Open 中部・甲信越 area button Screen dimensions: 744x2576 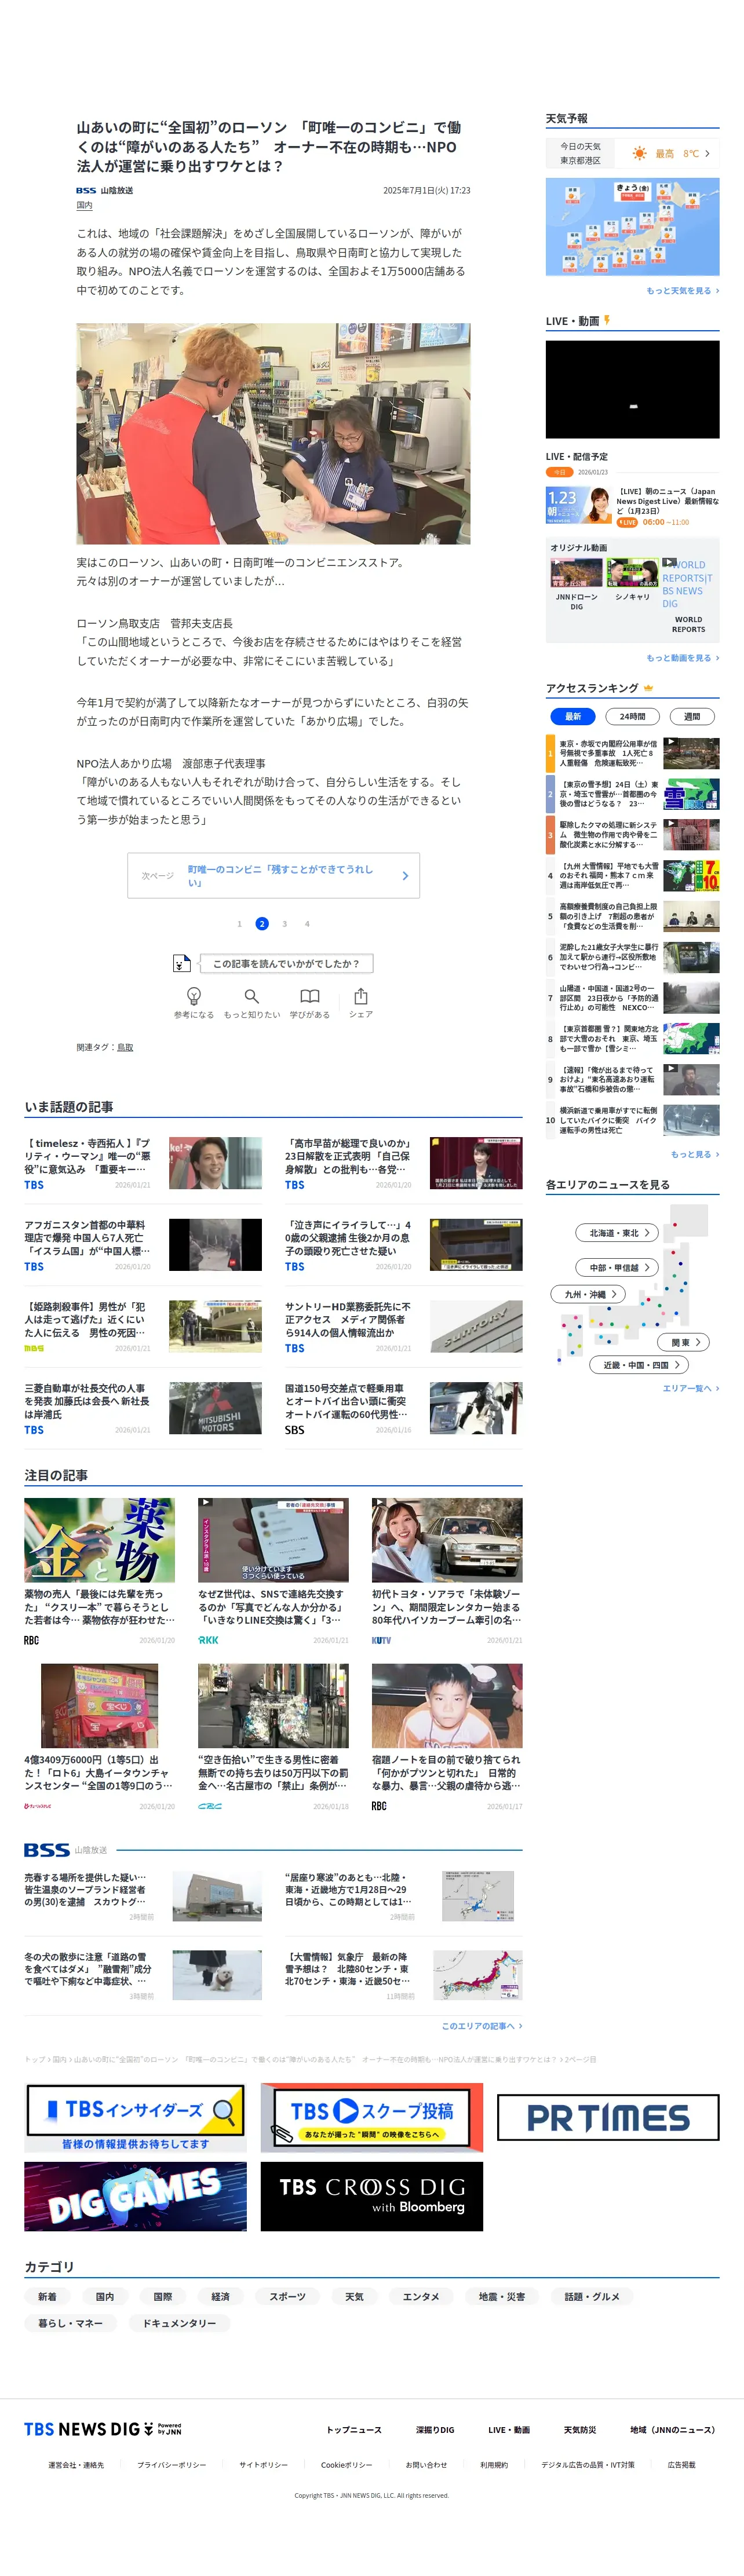[617, 1267]
